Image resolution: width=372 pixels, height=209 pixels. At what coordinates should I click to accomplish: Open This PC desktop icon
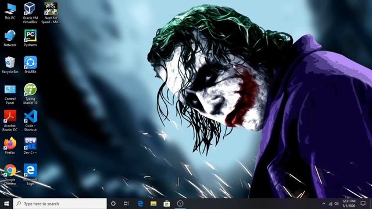click(x=10, y=12)
